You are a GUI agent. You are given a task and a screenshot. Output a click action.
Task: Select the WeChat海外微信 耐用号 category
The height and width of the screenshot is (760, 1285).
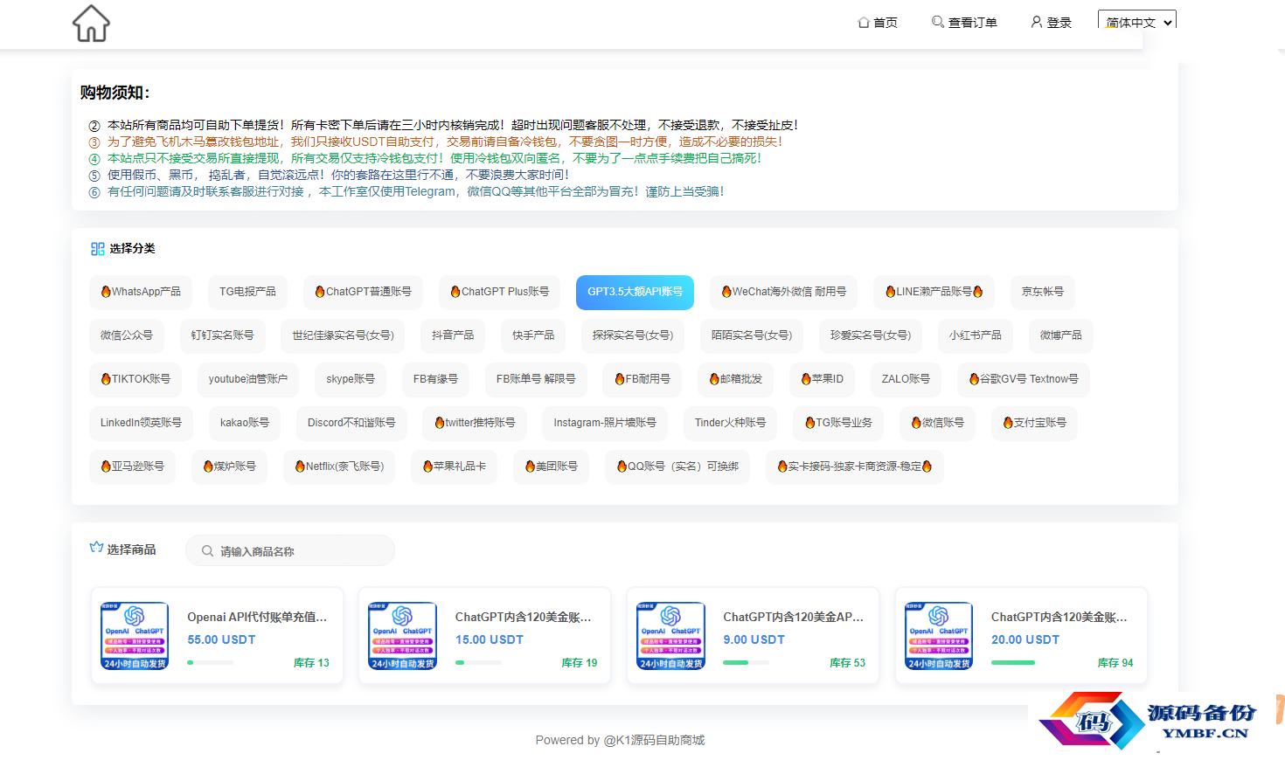pos(783,292)
